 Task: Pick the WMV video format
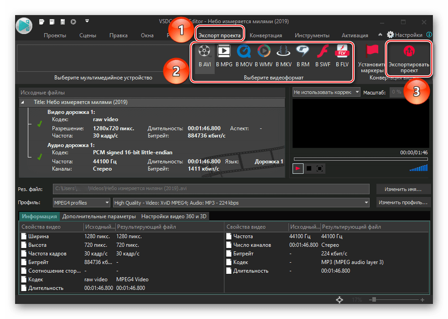coord(264,56)
